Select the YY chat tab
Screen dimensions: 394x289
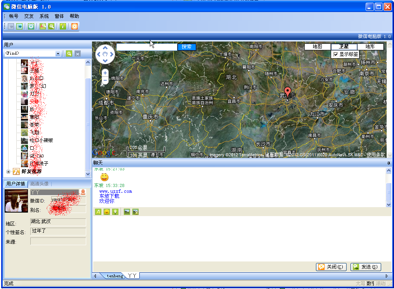click(x=132, y=276)
